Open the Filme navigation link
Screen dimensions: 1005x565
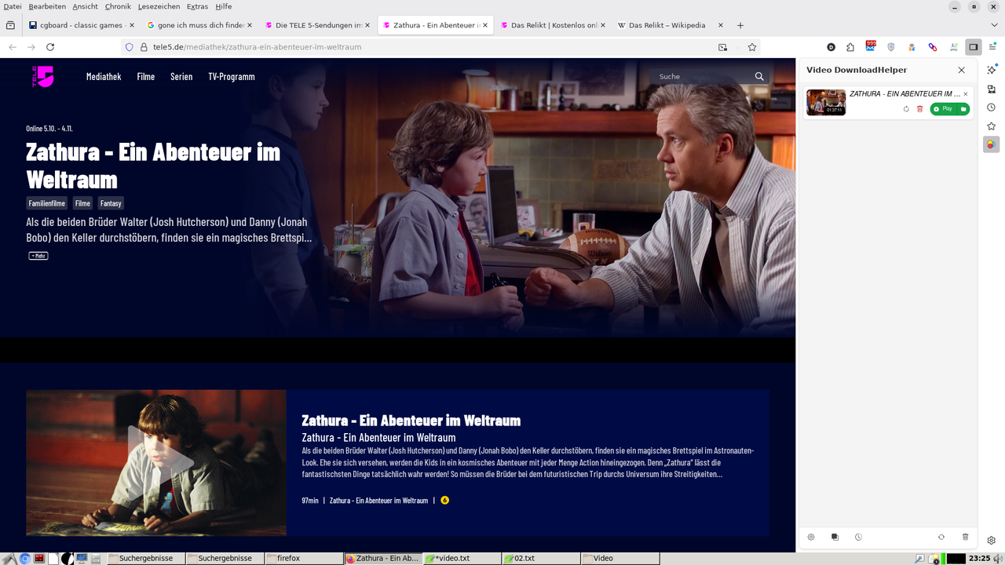pyautogui.click(x=146, y=77)
